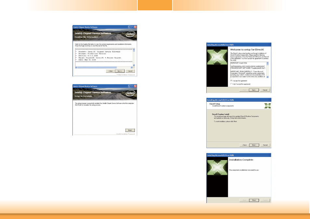
Task: Click Back in the DirectX Setup runtime install dialog
Action: (x=244, y=145)
